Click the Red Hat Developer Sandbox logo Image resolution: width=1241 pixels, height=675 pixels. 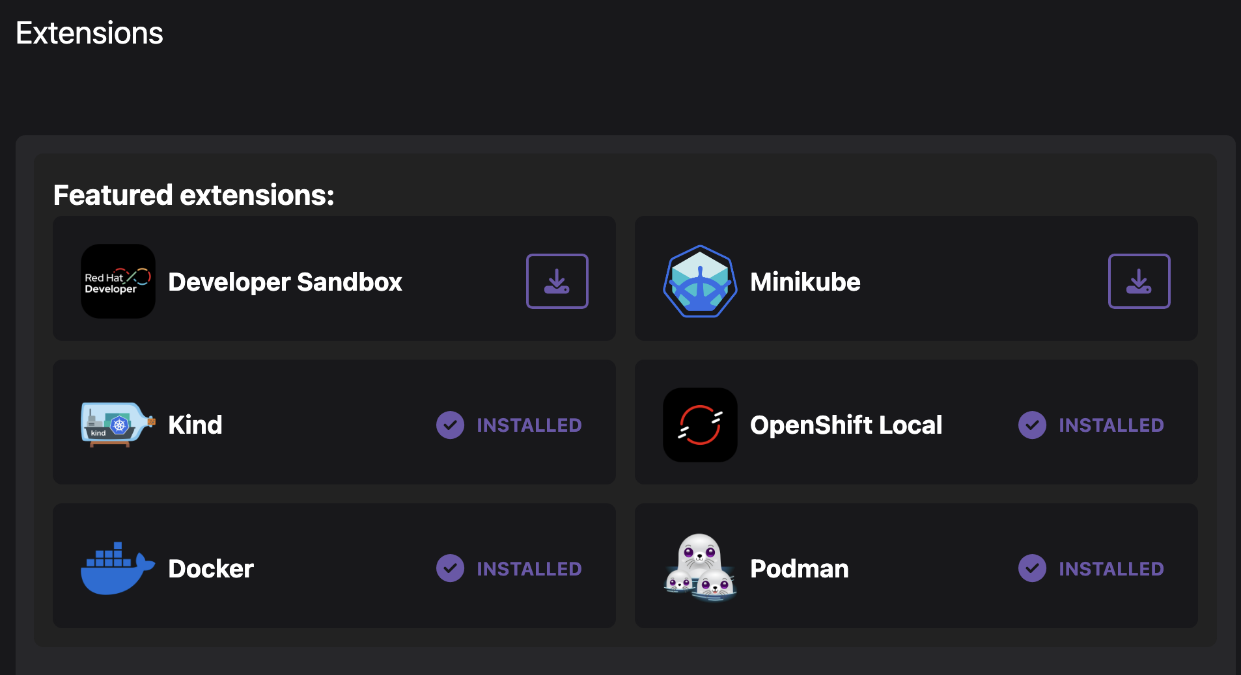[x=118, y=281]
